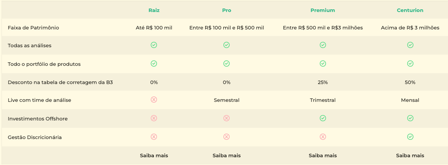Viewport: 448px width, 165px height.
Task: Open Saiba mais under Premium plan
Action: (x=322, y=156)
